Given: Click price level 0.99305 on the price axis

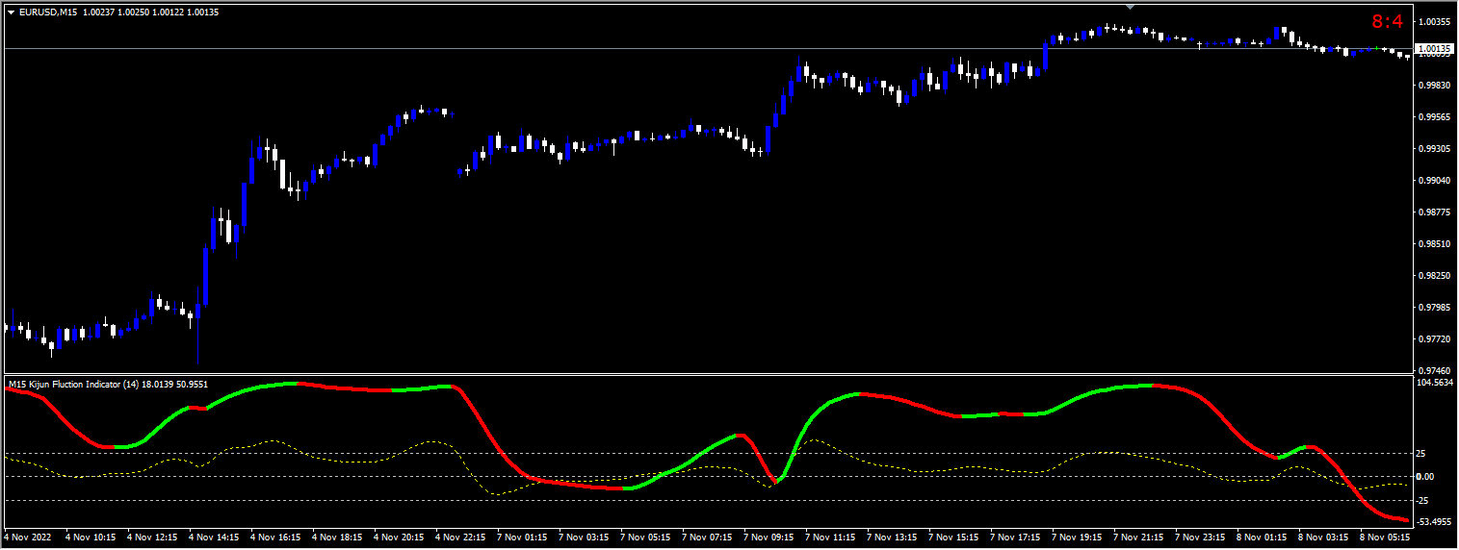Looking at the screenshot, I should tap(1435, 148).
